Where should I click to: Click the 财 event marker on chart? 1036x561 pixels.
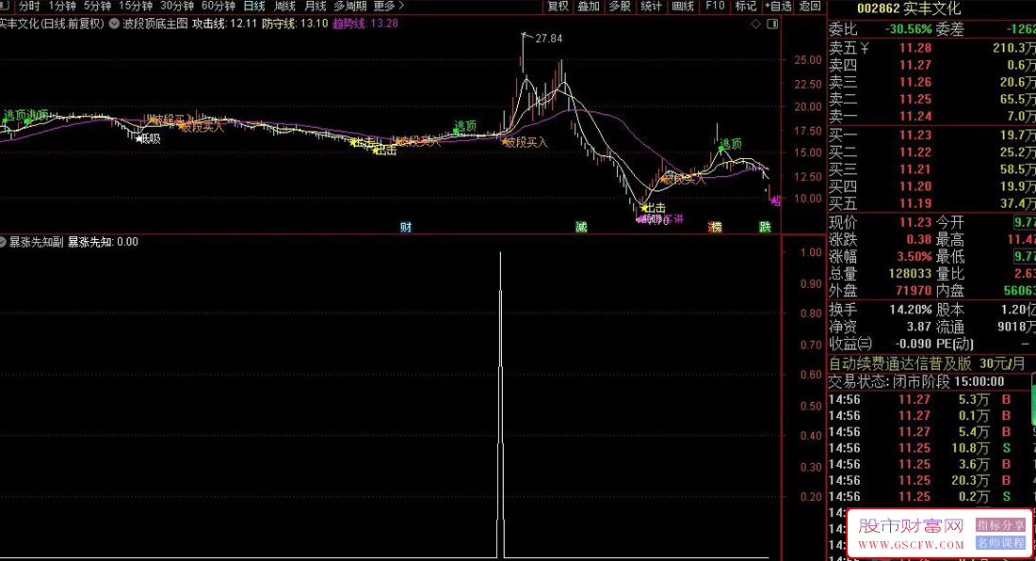(x=406, y=227)
